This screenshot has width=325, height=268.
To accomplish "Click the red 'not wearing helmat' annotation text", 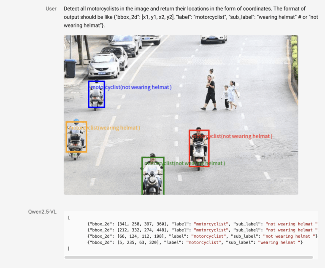I will click(233, 136).
